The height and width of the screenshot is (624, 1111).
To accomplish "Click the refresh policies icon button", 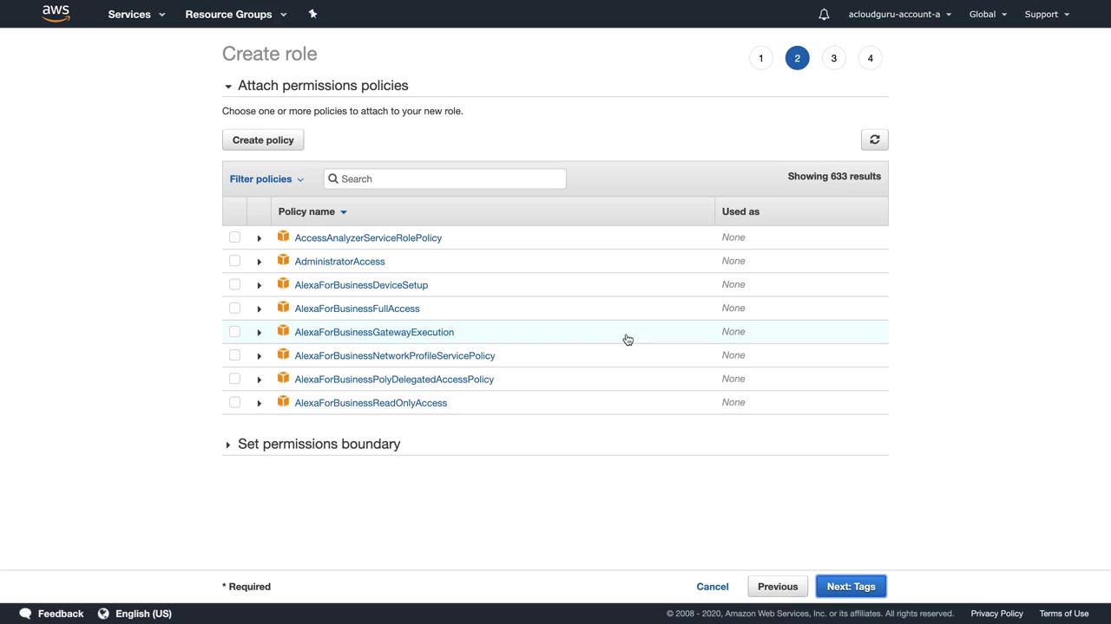I will [x=874, y=140].
